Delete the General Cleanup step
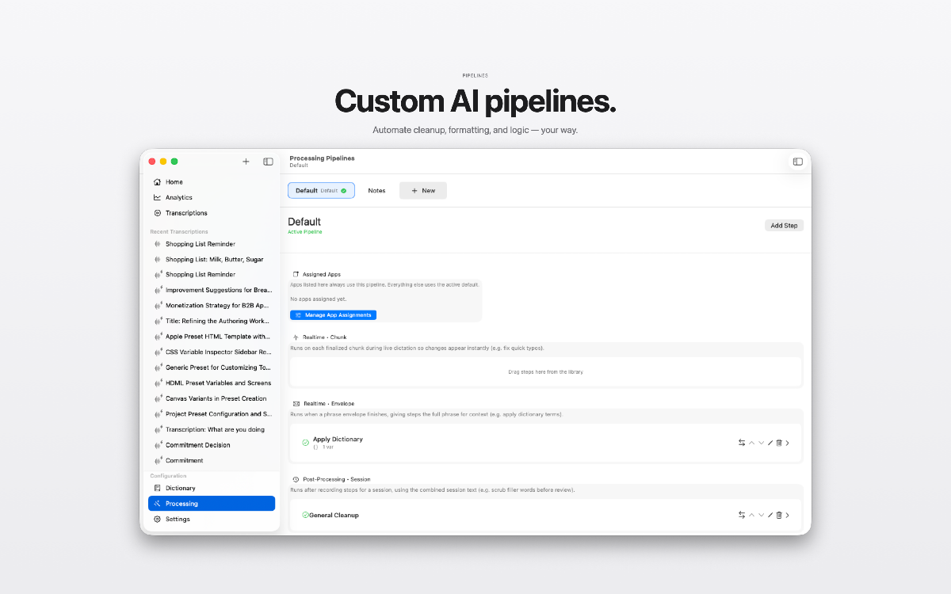This screenshot has width=951, height=594. [x=779, y=515]
